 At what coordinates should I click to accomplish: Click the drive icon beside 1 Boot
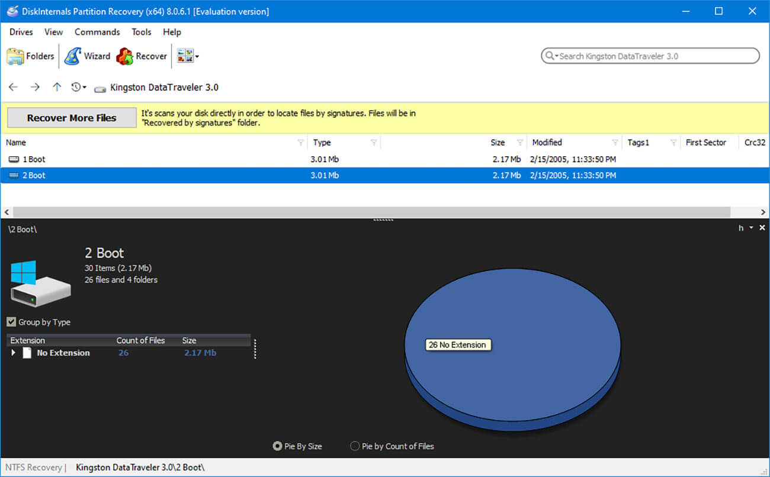14,159
